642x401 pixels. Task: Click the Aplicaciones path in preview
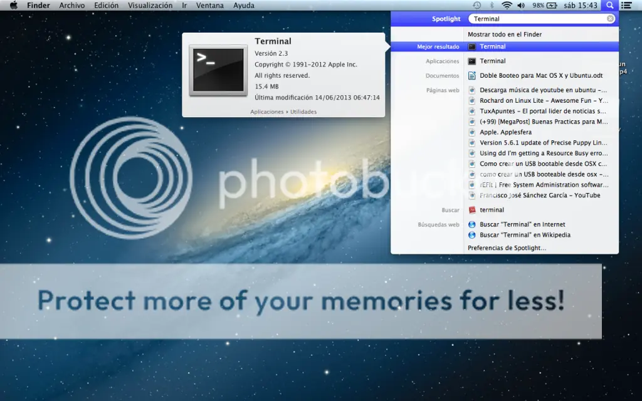tap(267, 112)
